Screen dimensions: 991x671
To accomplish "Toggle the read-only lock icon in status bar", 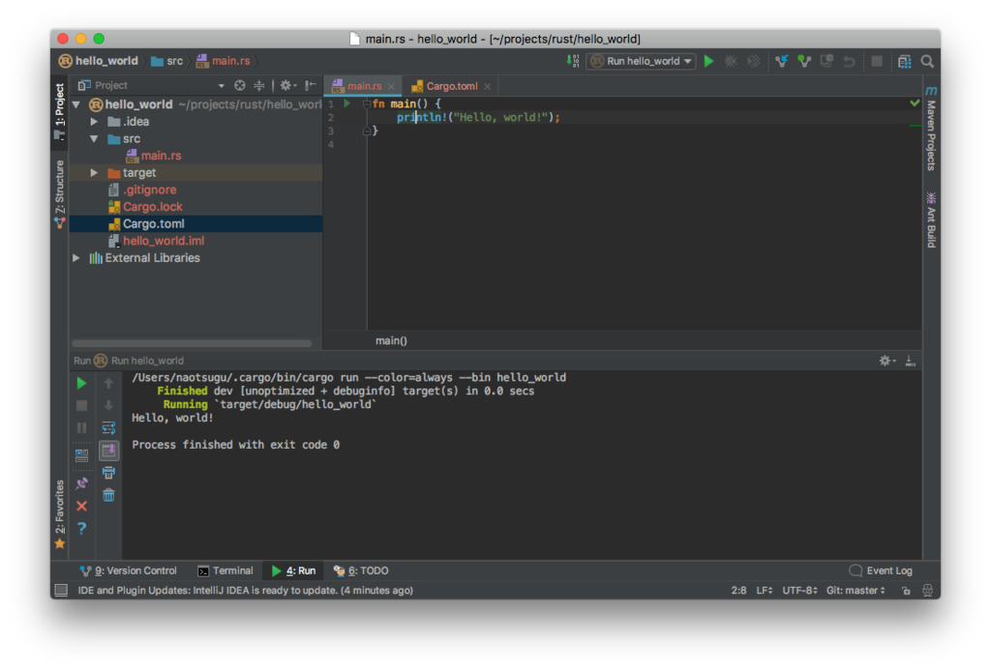I will coord(906,590).
